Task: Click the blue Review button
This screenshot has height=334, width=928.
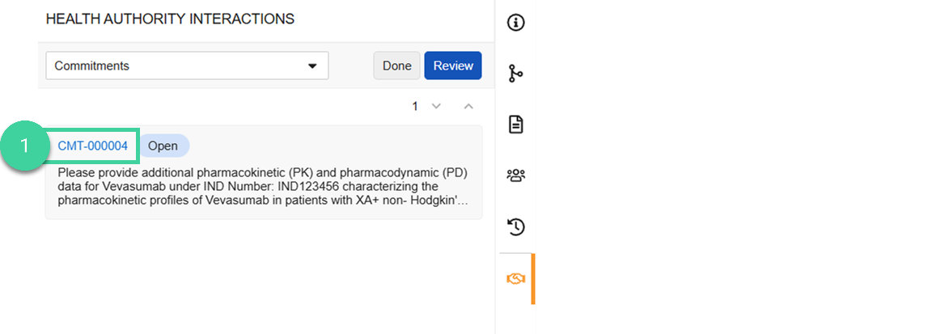Action: tap(453, 66)
